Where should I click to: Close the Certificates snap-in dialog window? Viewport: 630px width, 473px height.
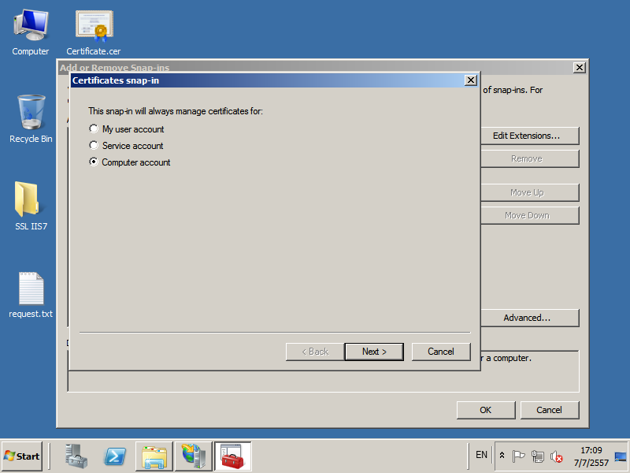point(471,80)
